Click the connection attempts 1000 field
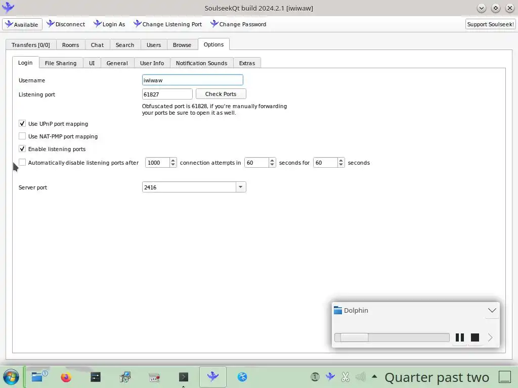The height and width of the screenshot is (388, 518). tap(158, 163)
